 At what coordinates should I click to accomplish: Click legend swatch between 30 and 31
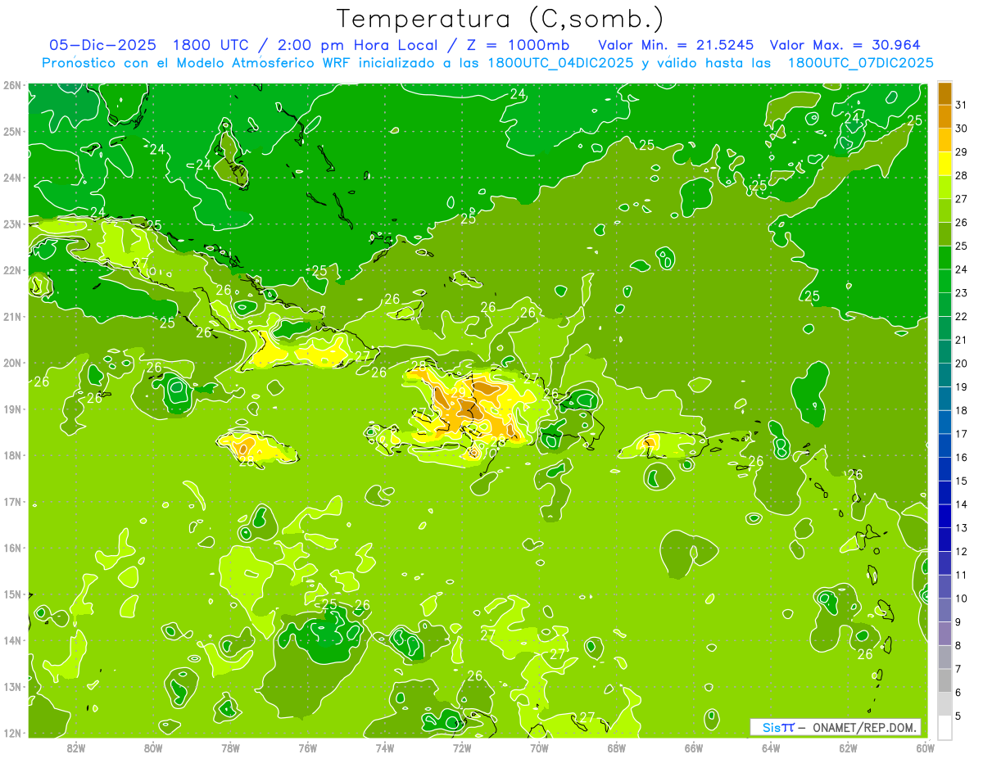tap(944, 117)
